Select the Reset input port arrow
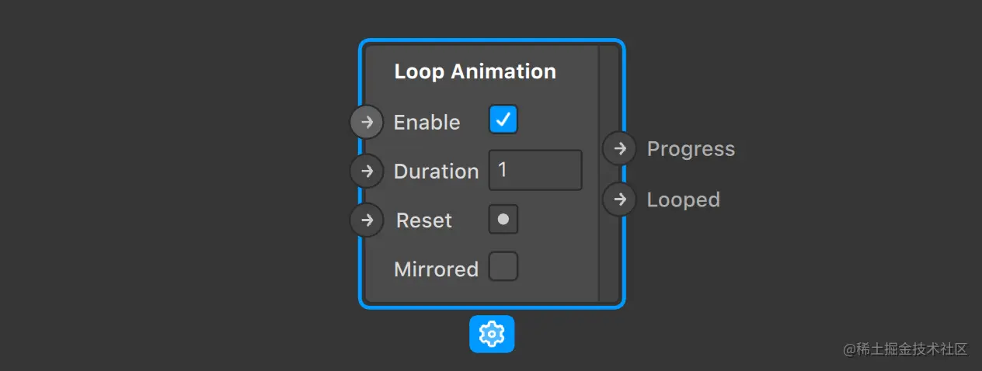Viewport: 982px width, 371px height. tap(367, 220)
